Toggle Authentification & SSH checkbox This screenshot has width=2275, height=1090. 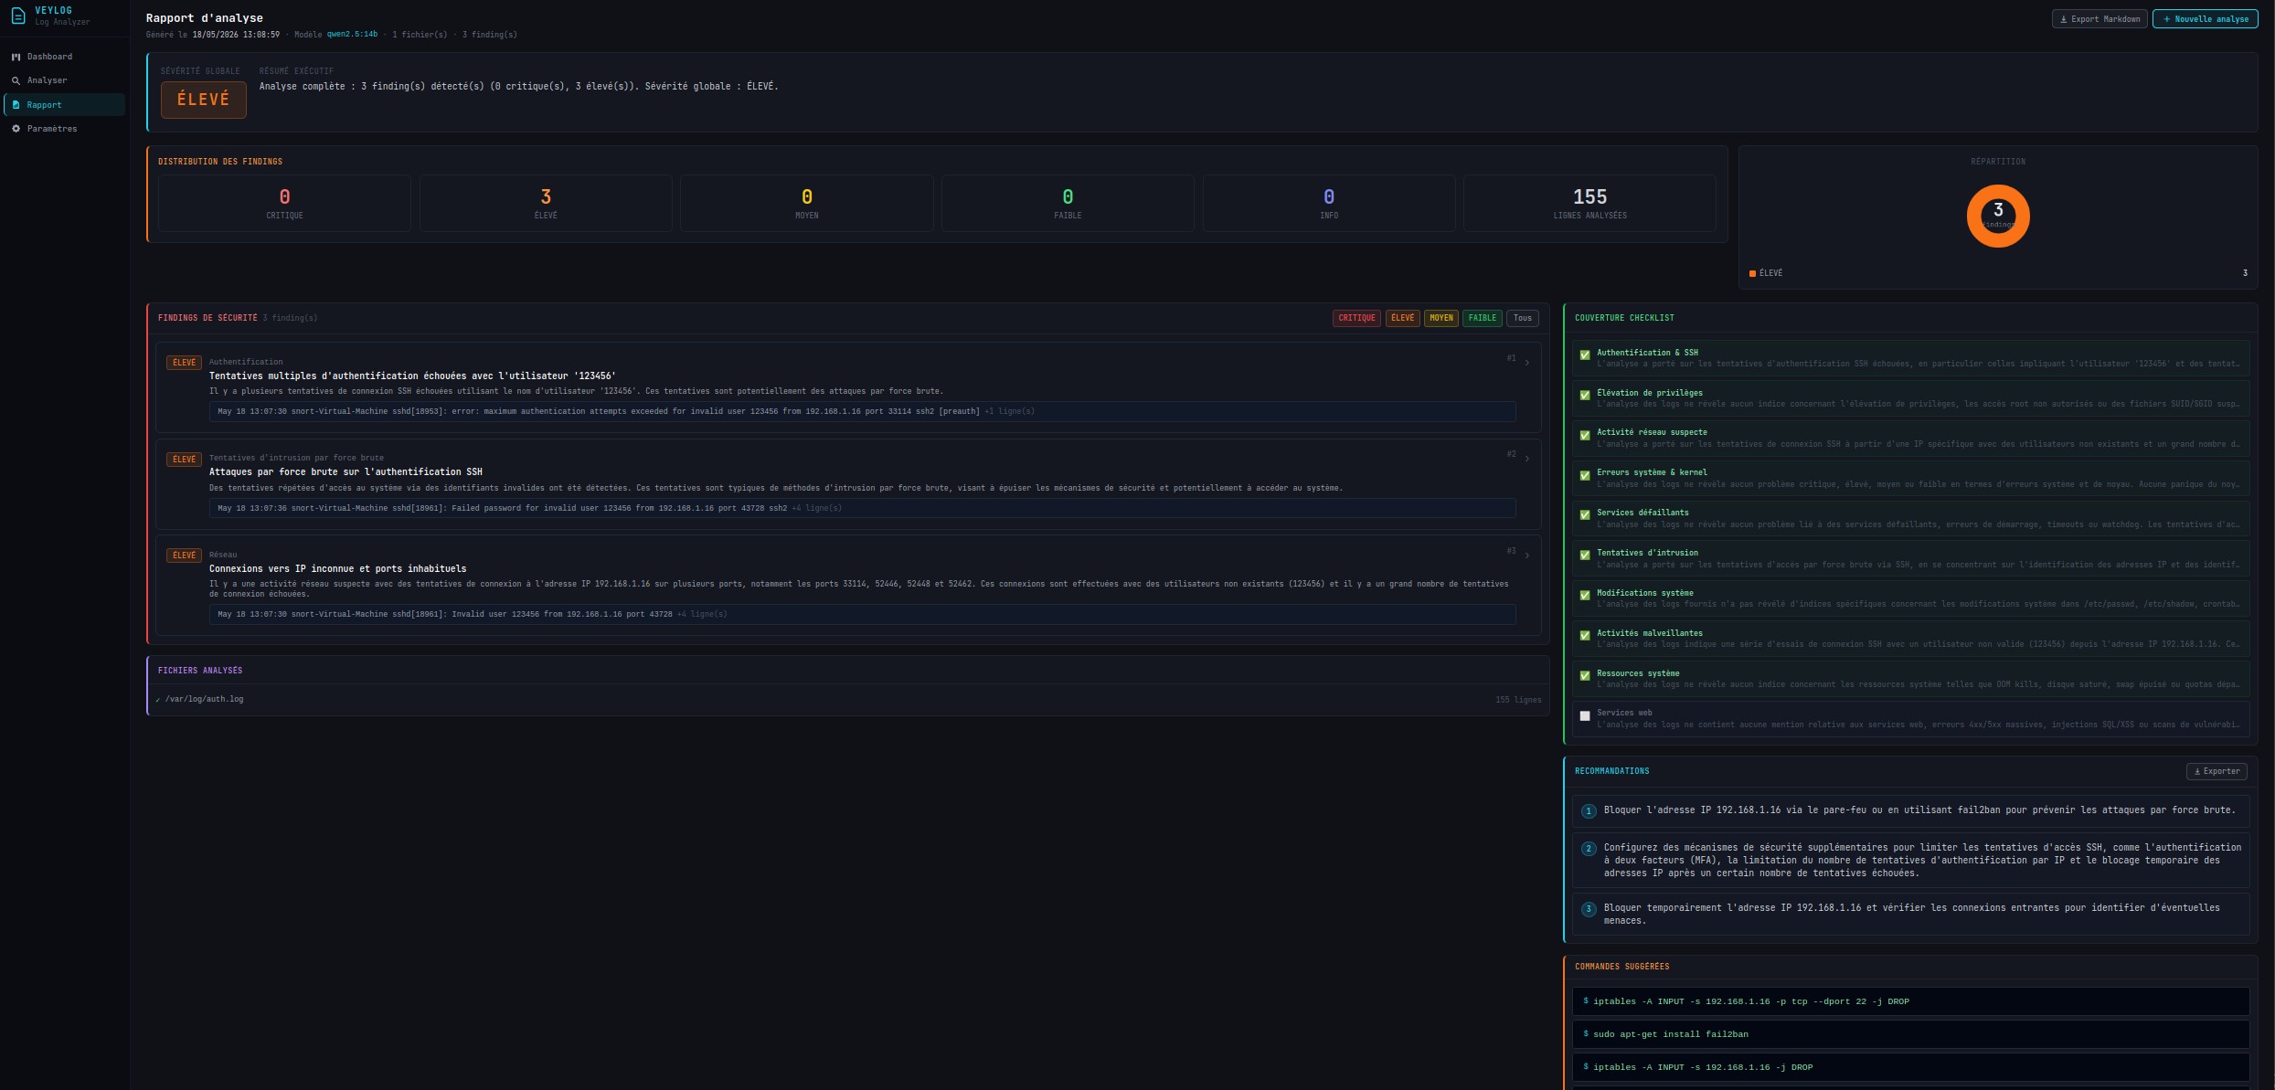tap(1585, 355)
